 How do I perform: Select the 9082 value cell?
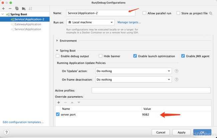pyautogui.click(x=176, y=115)
